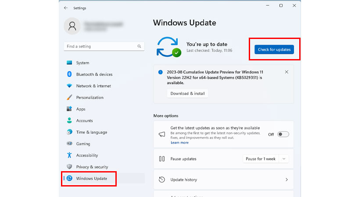Screen dimensions: 351x197
Task: Click the Windows Update page heading
Action: (184, 23)
